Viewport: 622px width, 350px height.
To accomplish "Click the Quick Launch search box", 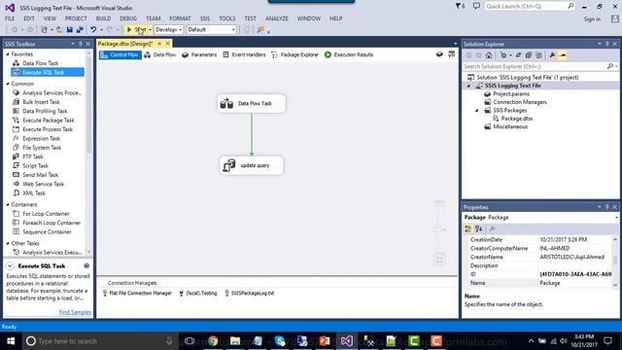I will pos(530,7).
